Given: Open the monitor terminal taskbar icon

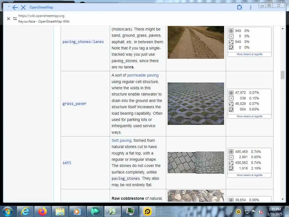Looking at the screenshot, I should pyautogui.click(x=130, y=211).
